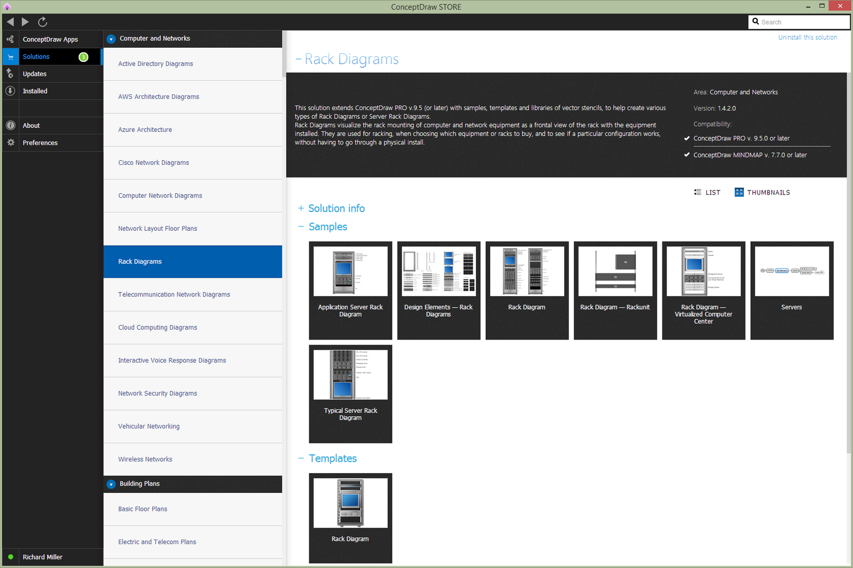Go back with the left arrow icon

coord(10,22)
